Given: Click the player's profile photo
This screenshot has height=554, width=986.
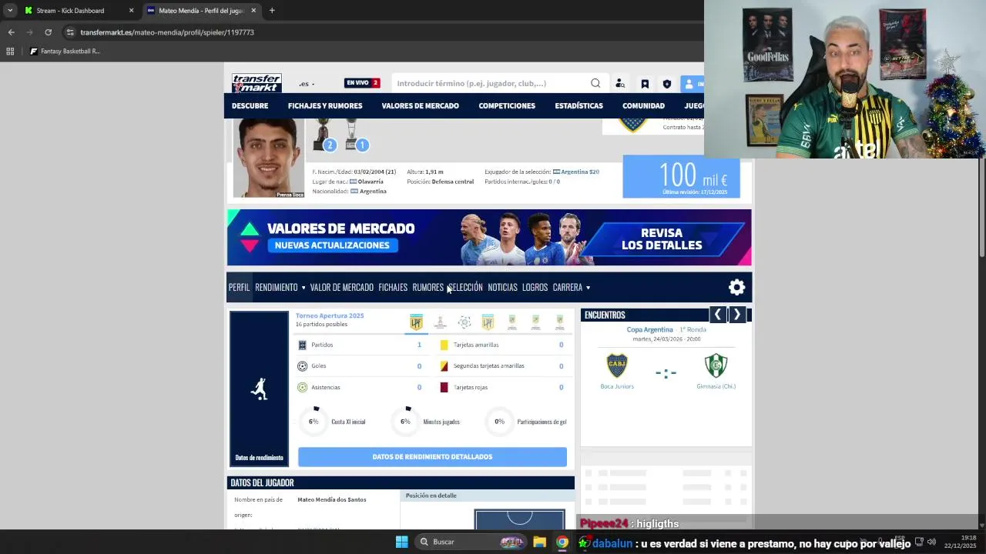Looking at the screenshot, I should point(268,158).
